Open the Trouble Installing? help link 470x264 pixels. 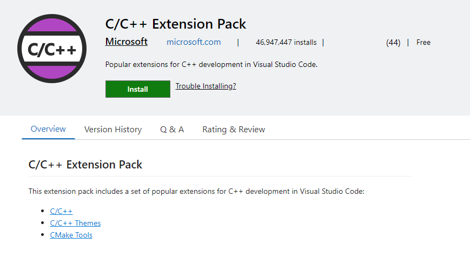pos(206,86)
